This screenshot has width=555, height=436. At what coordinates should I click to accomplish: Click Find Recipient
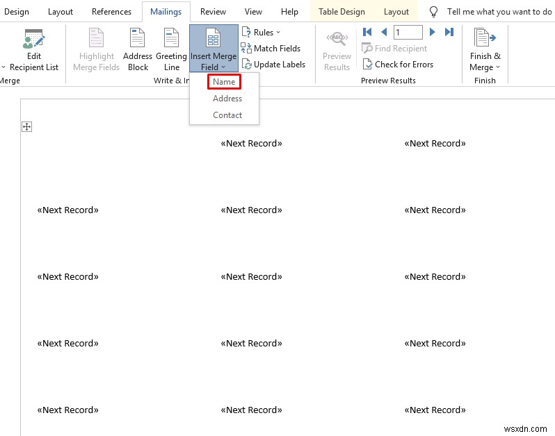pos(394,49)
